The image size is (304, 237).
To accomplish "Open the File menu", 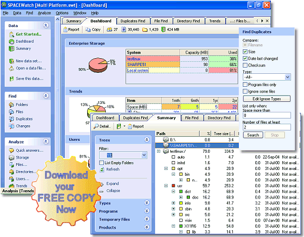I will coord(5,13).
